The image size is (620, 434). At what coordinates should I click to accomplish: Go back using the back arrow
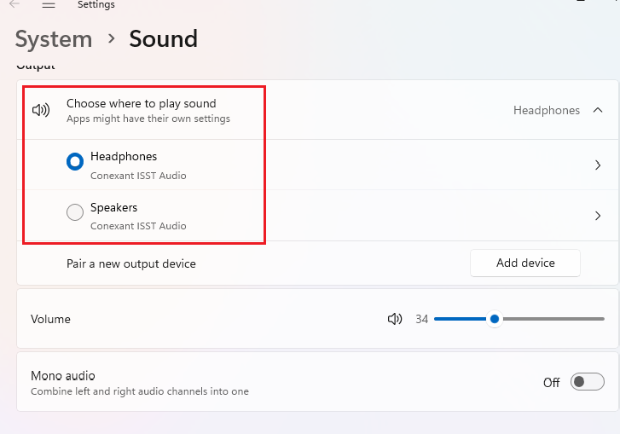[14, 4]
